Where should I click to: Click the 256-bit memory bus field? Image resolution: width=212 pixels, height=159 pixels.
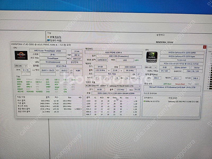click(197, 68)
